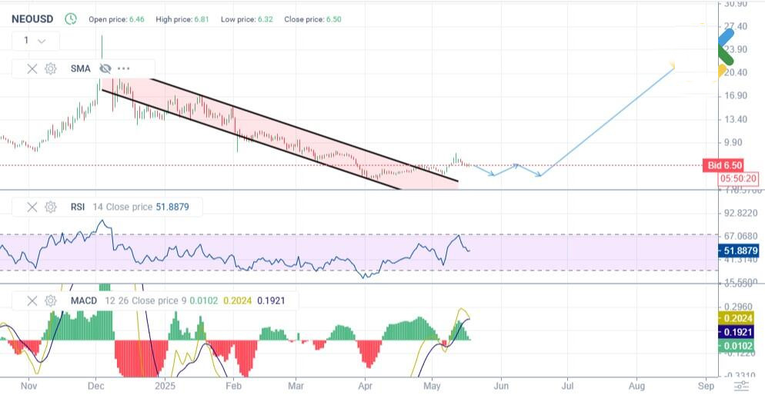Click the yellow MACD value tag 0.2024
The image size is (765, 395).
(739, 318)
